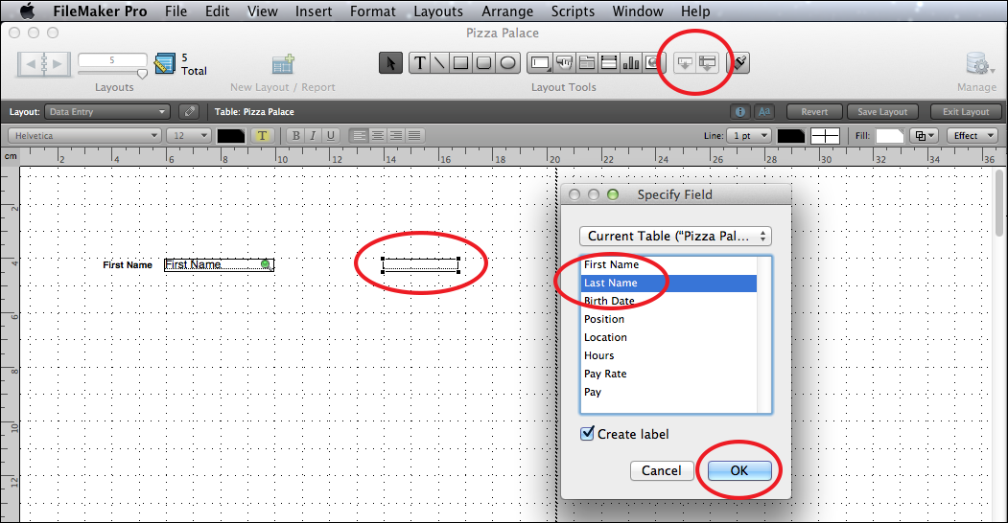Image resolution: width=1008 pixels, height=523 pixels.
Task: Select the arrow selection tool
Action: point(390,63)
